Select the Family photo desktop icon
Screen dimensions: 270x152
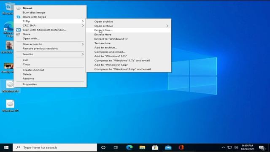tap(8, 68)
